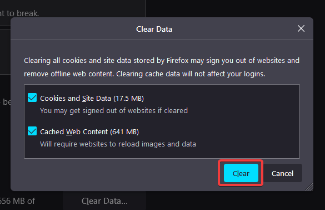Image resolution: width=325 pixels, height=210 pixels.
Task: Click the dark page area right of the dialog
Action: click(x=319, y=104)
